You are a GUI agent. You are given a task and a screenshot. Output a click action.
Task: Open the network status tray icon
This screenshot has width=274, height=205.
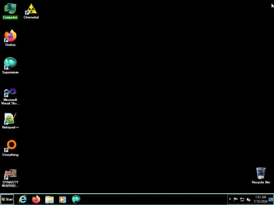(x=242, y=199)
